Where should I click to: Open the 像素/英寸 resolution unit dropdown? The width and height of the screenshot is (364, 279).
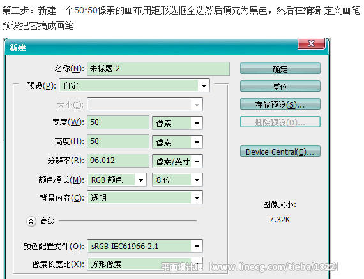click(178, 161)
